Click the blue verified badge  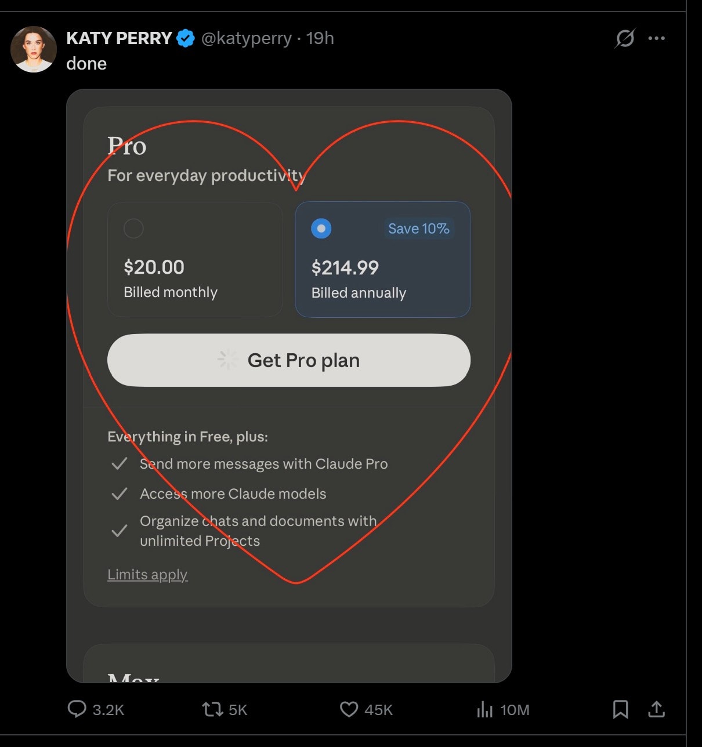(x=186, y=38)
